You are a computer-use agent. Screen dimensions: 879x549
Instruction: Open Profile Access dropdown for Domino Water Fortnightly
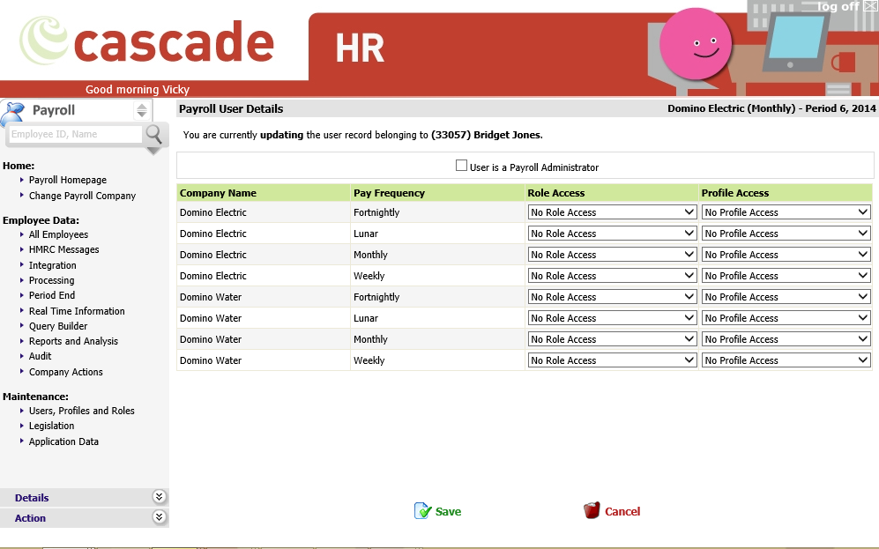click(786, 297)
